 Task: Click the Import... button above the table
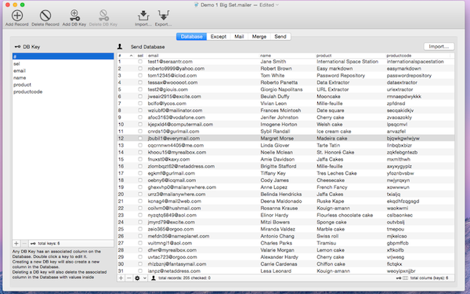[x=439, y=46]
